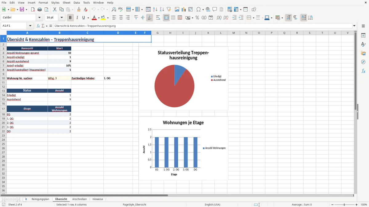Apply the yellow background color swatch
Viewport: 369px width, 207px height.
click(x=103, y=18)
